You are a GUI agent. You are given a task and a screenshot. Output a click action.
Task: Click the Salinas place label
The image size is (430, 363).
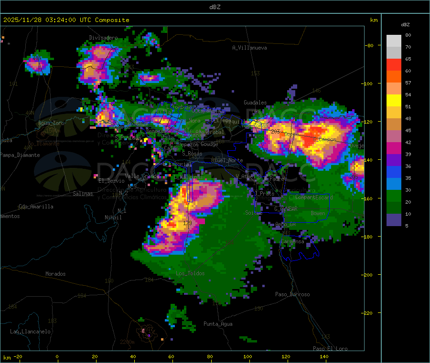83,194
